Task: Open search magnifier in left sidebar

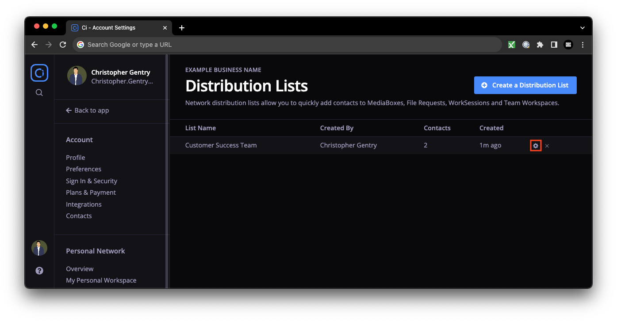Action: [x=39, y=93]
